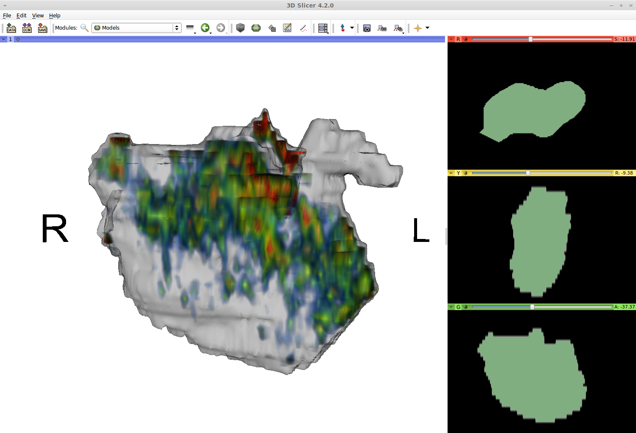Open the View menu
The height and width of the screenshot is (433, 636).
point(38,16)
